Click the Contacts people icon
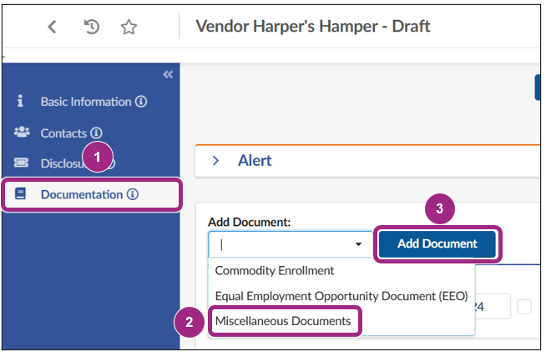This screenshot has height=356, width=546. click(x=21, y=133)
